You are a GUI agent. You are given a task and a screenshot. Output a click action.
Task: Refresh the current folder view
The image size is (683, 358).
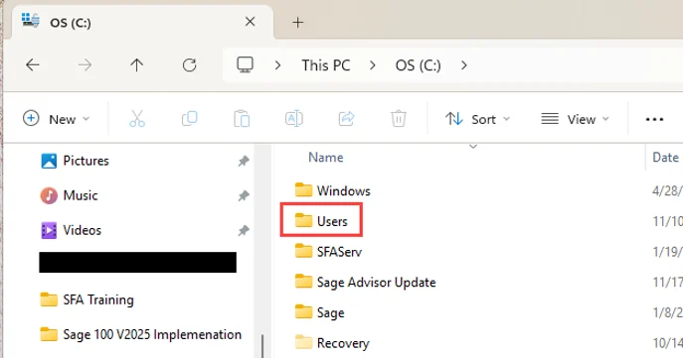coord(190,65)
